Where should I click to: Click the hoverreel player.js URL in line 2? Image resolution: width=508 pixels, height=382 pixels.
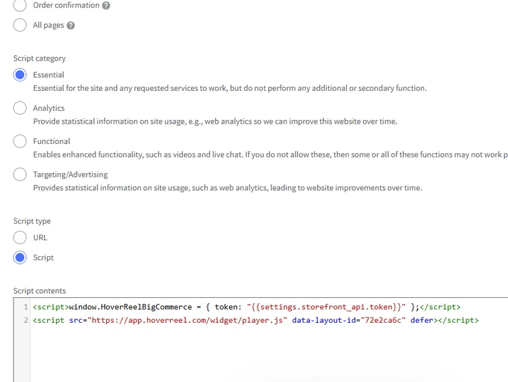point(187,320)
